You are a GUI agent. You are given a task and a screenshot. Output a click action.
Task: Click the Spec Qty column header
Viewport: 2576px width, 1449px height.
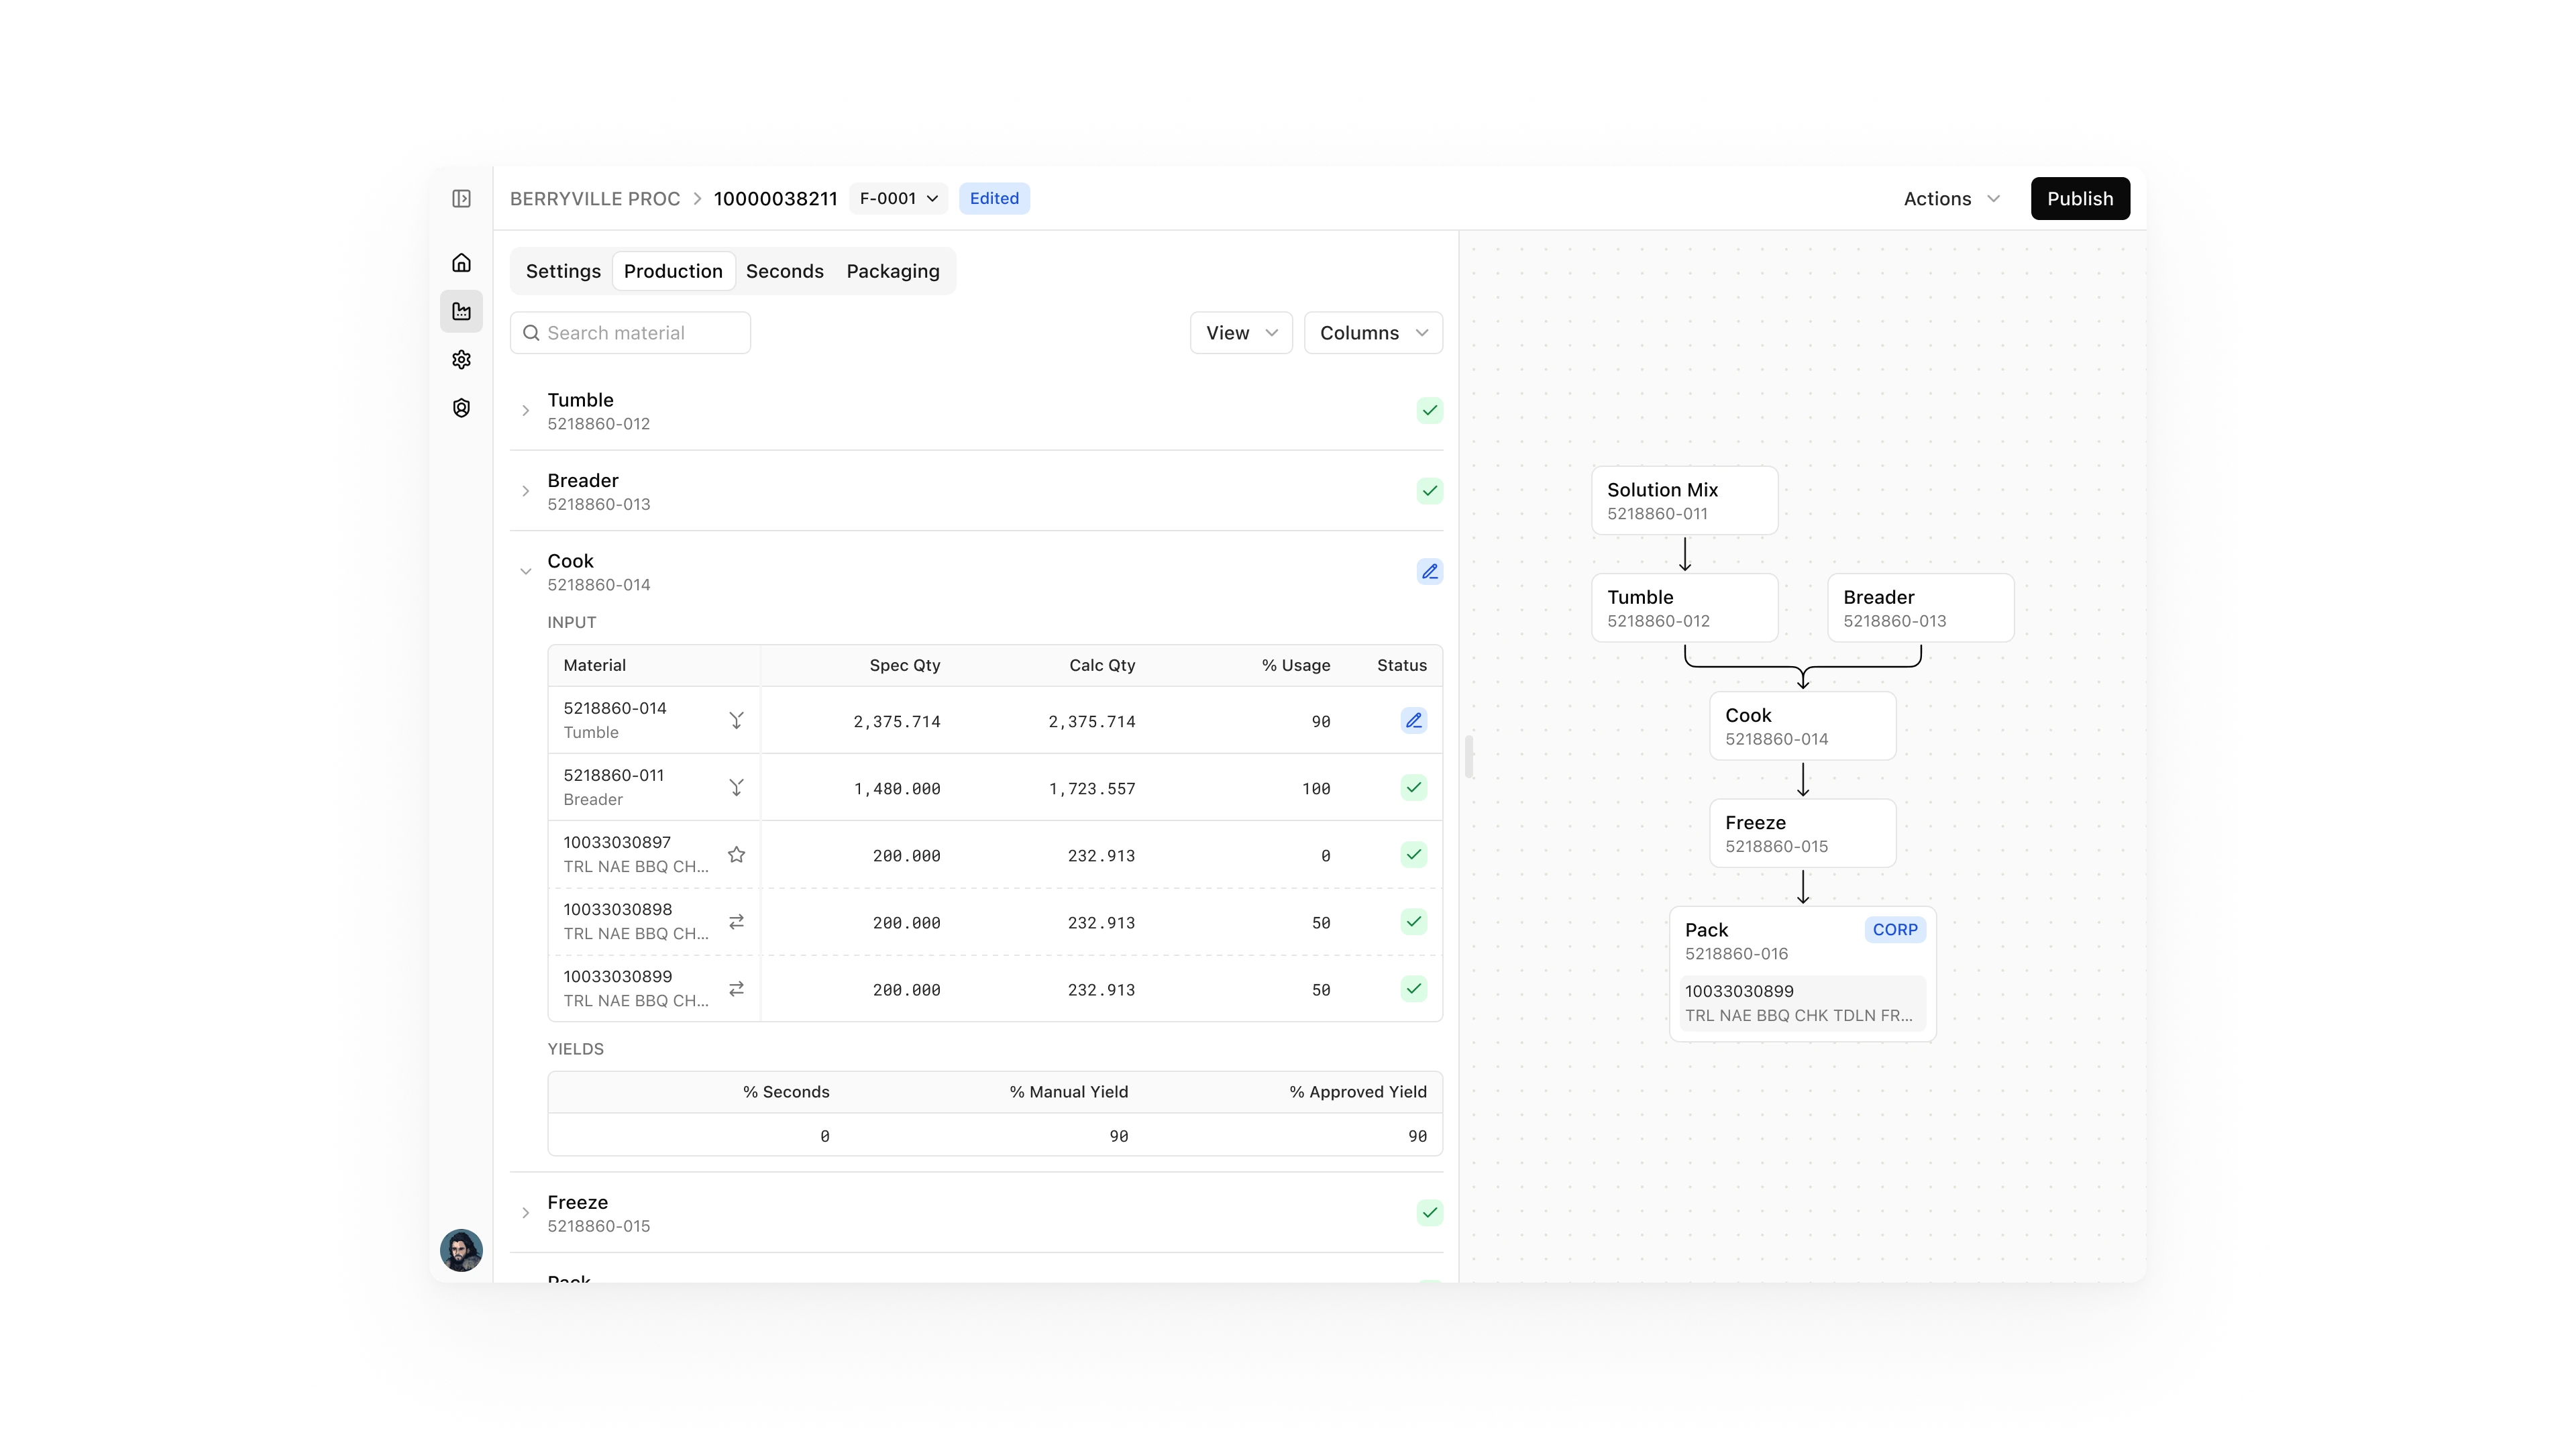tap(904, 666)
